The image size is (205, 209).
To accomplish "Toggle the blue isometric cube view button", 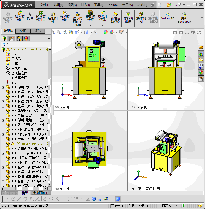I will click(94, 199).
